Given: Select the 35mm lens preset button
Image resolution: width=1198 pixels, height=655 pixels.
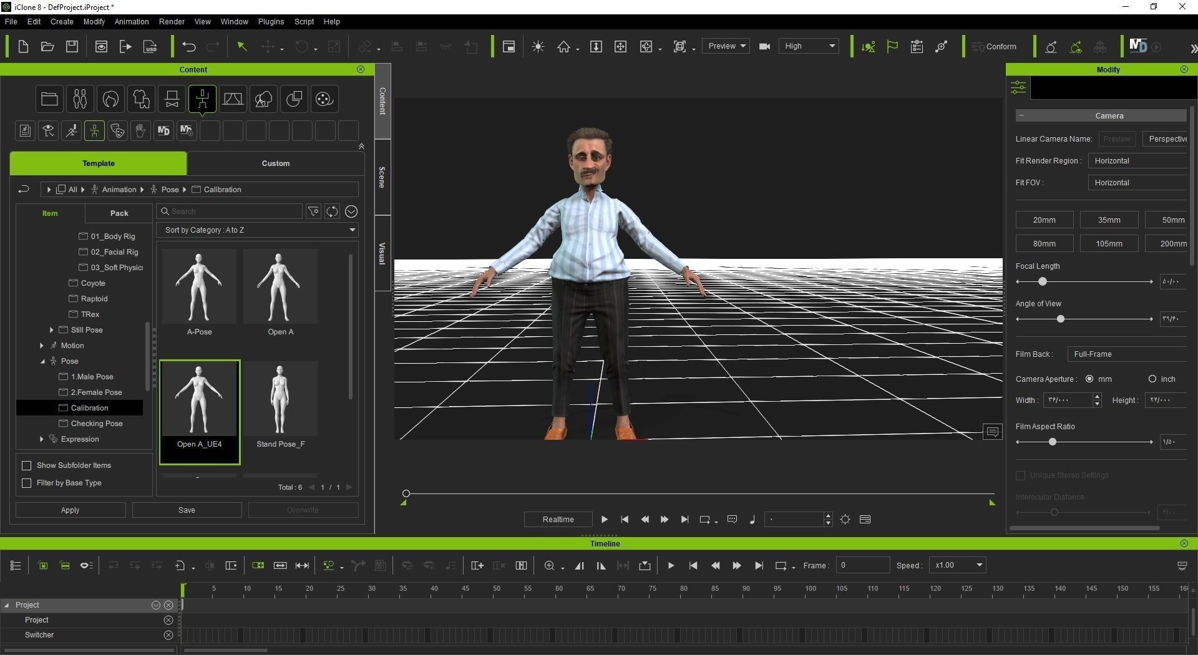Looking at the screenshot, I should coord(1109,220).
